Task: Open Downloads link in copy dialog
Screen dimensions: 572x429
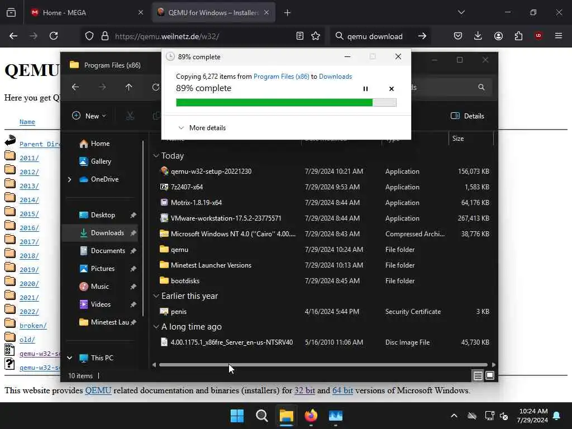Action: tap(335, 76)
